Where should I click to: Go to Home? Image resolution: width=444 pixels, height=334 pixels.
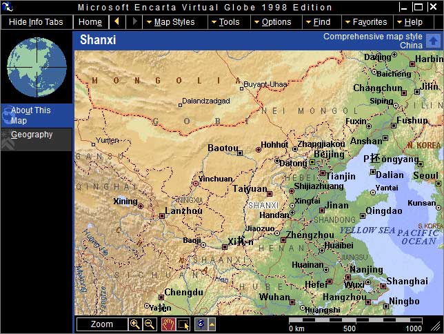(x=90, y=22)
